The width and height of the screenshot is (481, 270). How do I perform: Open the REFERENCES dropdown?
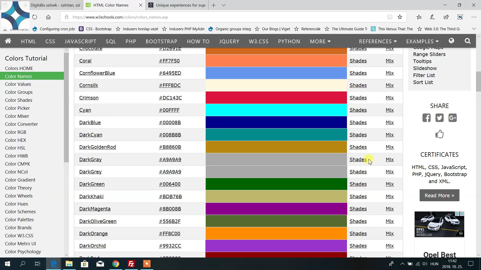[378, 41]
